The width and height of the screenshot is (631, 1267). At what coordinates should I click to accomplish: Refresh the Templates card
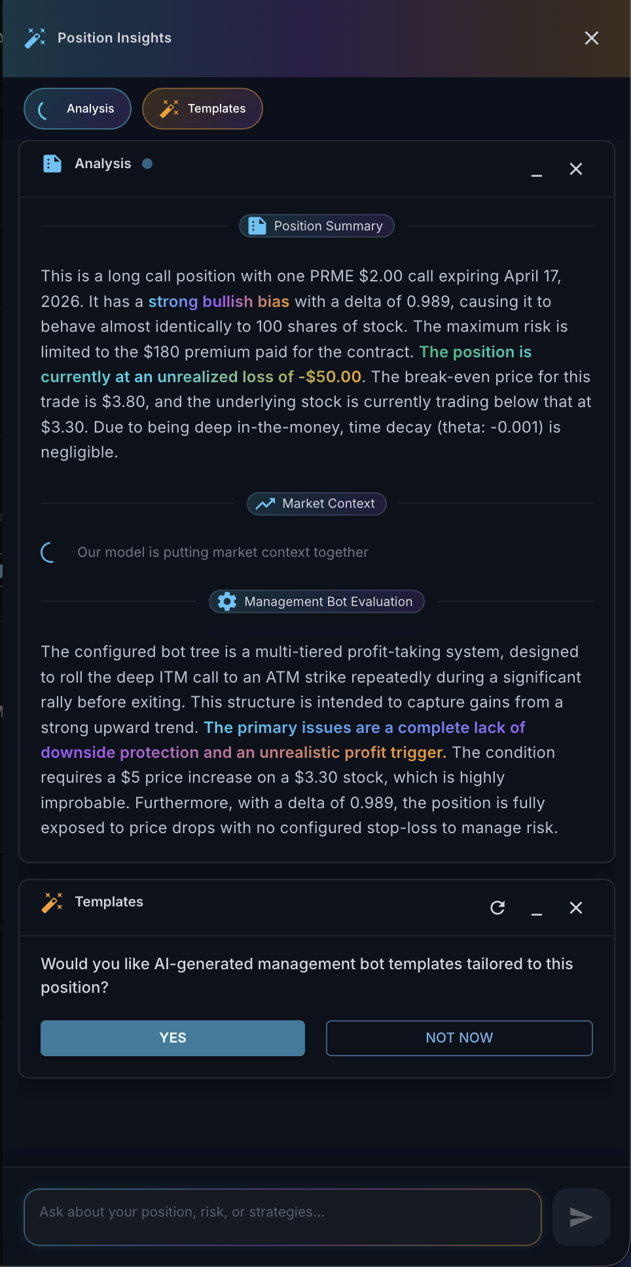pyautogui.click(x=497, y=908)
